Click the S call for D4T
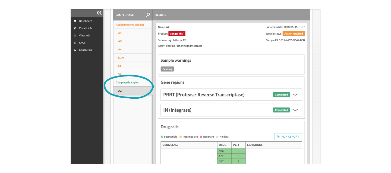Image resolution: width=391 pixels, height=173 pixels. (238, 161)
